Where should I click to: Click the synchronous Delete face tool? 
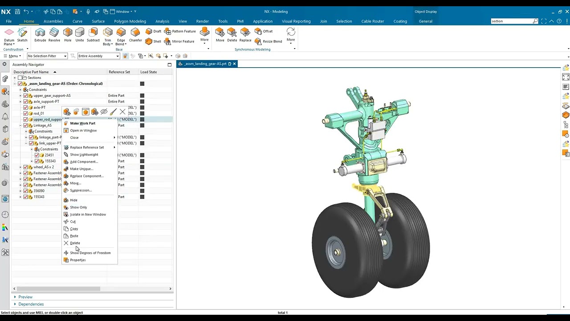point(232,35)
